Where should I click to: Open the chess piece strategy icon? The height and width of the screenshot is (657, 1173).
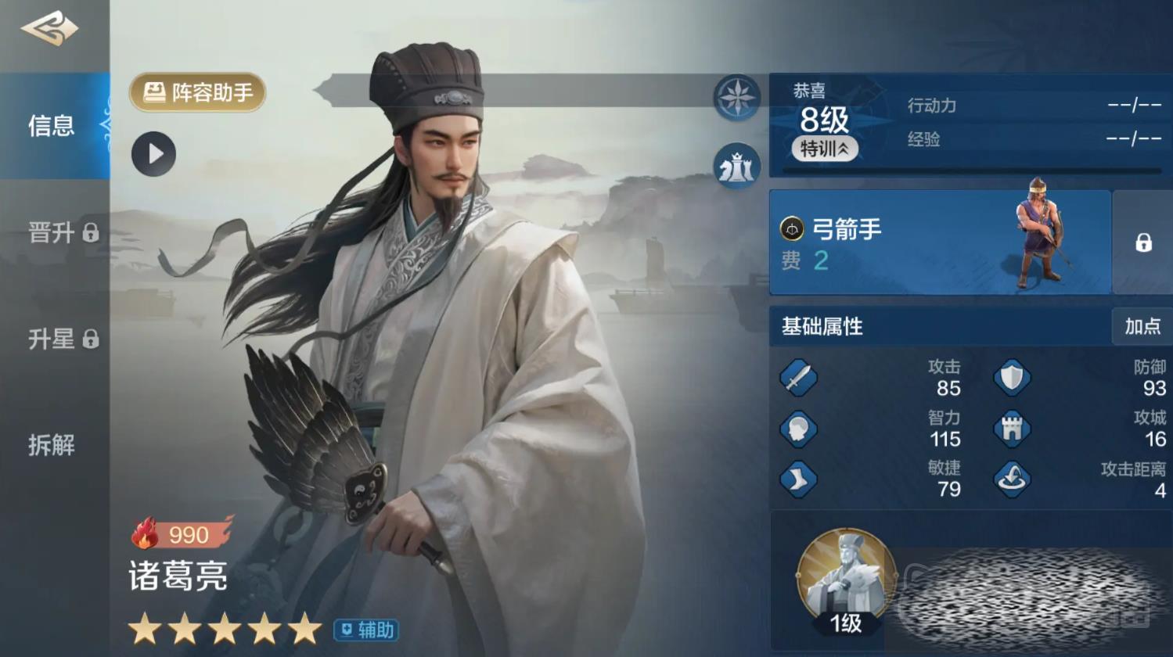tap(736, 166)
